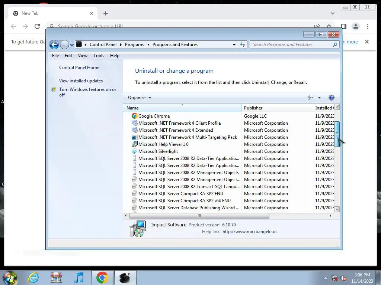Screen dimensions: 381x285
Task: Select SQL Server 2008 R2 Management Objects row
Action: pos(228,172)
